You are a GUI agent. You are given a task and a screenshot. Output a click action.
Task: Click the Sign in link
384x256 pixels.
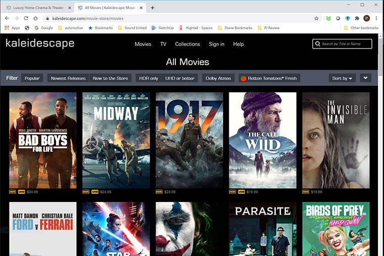click(216, 44)
